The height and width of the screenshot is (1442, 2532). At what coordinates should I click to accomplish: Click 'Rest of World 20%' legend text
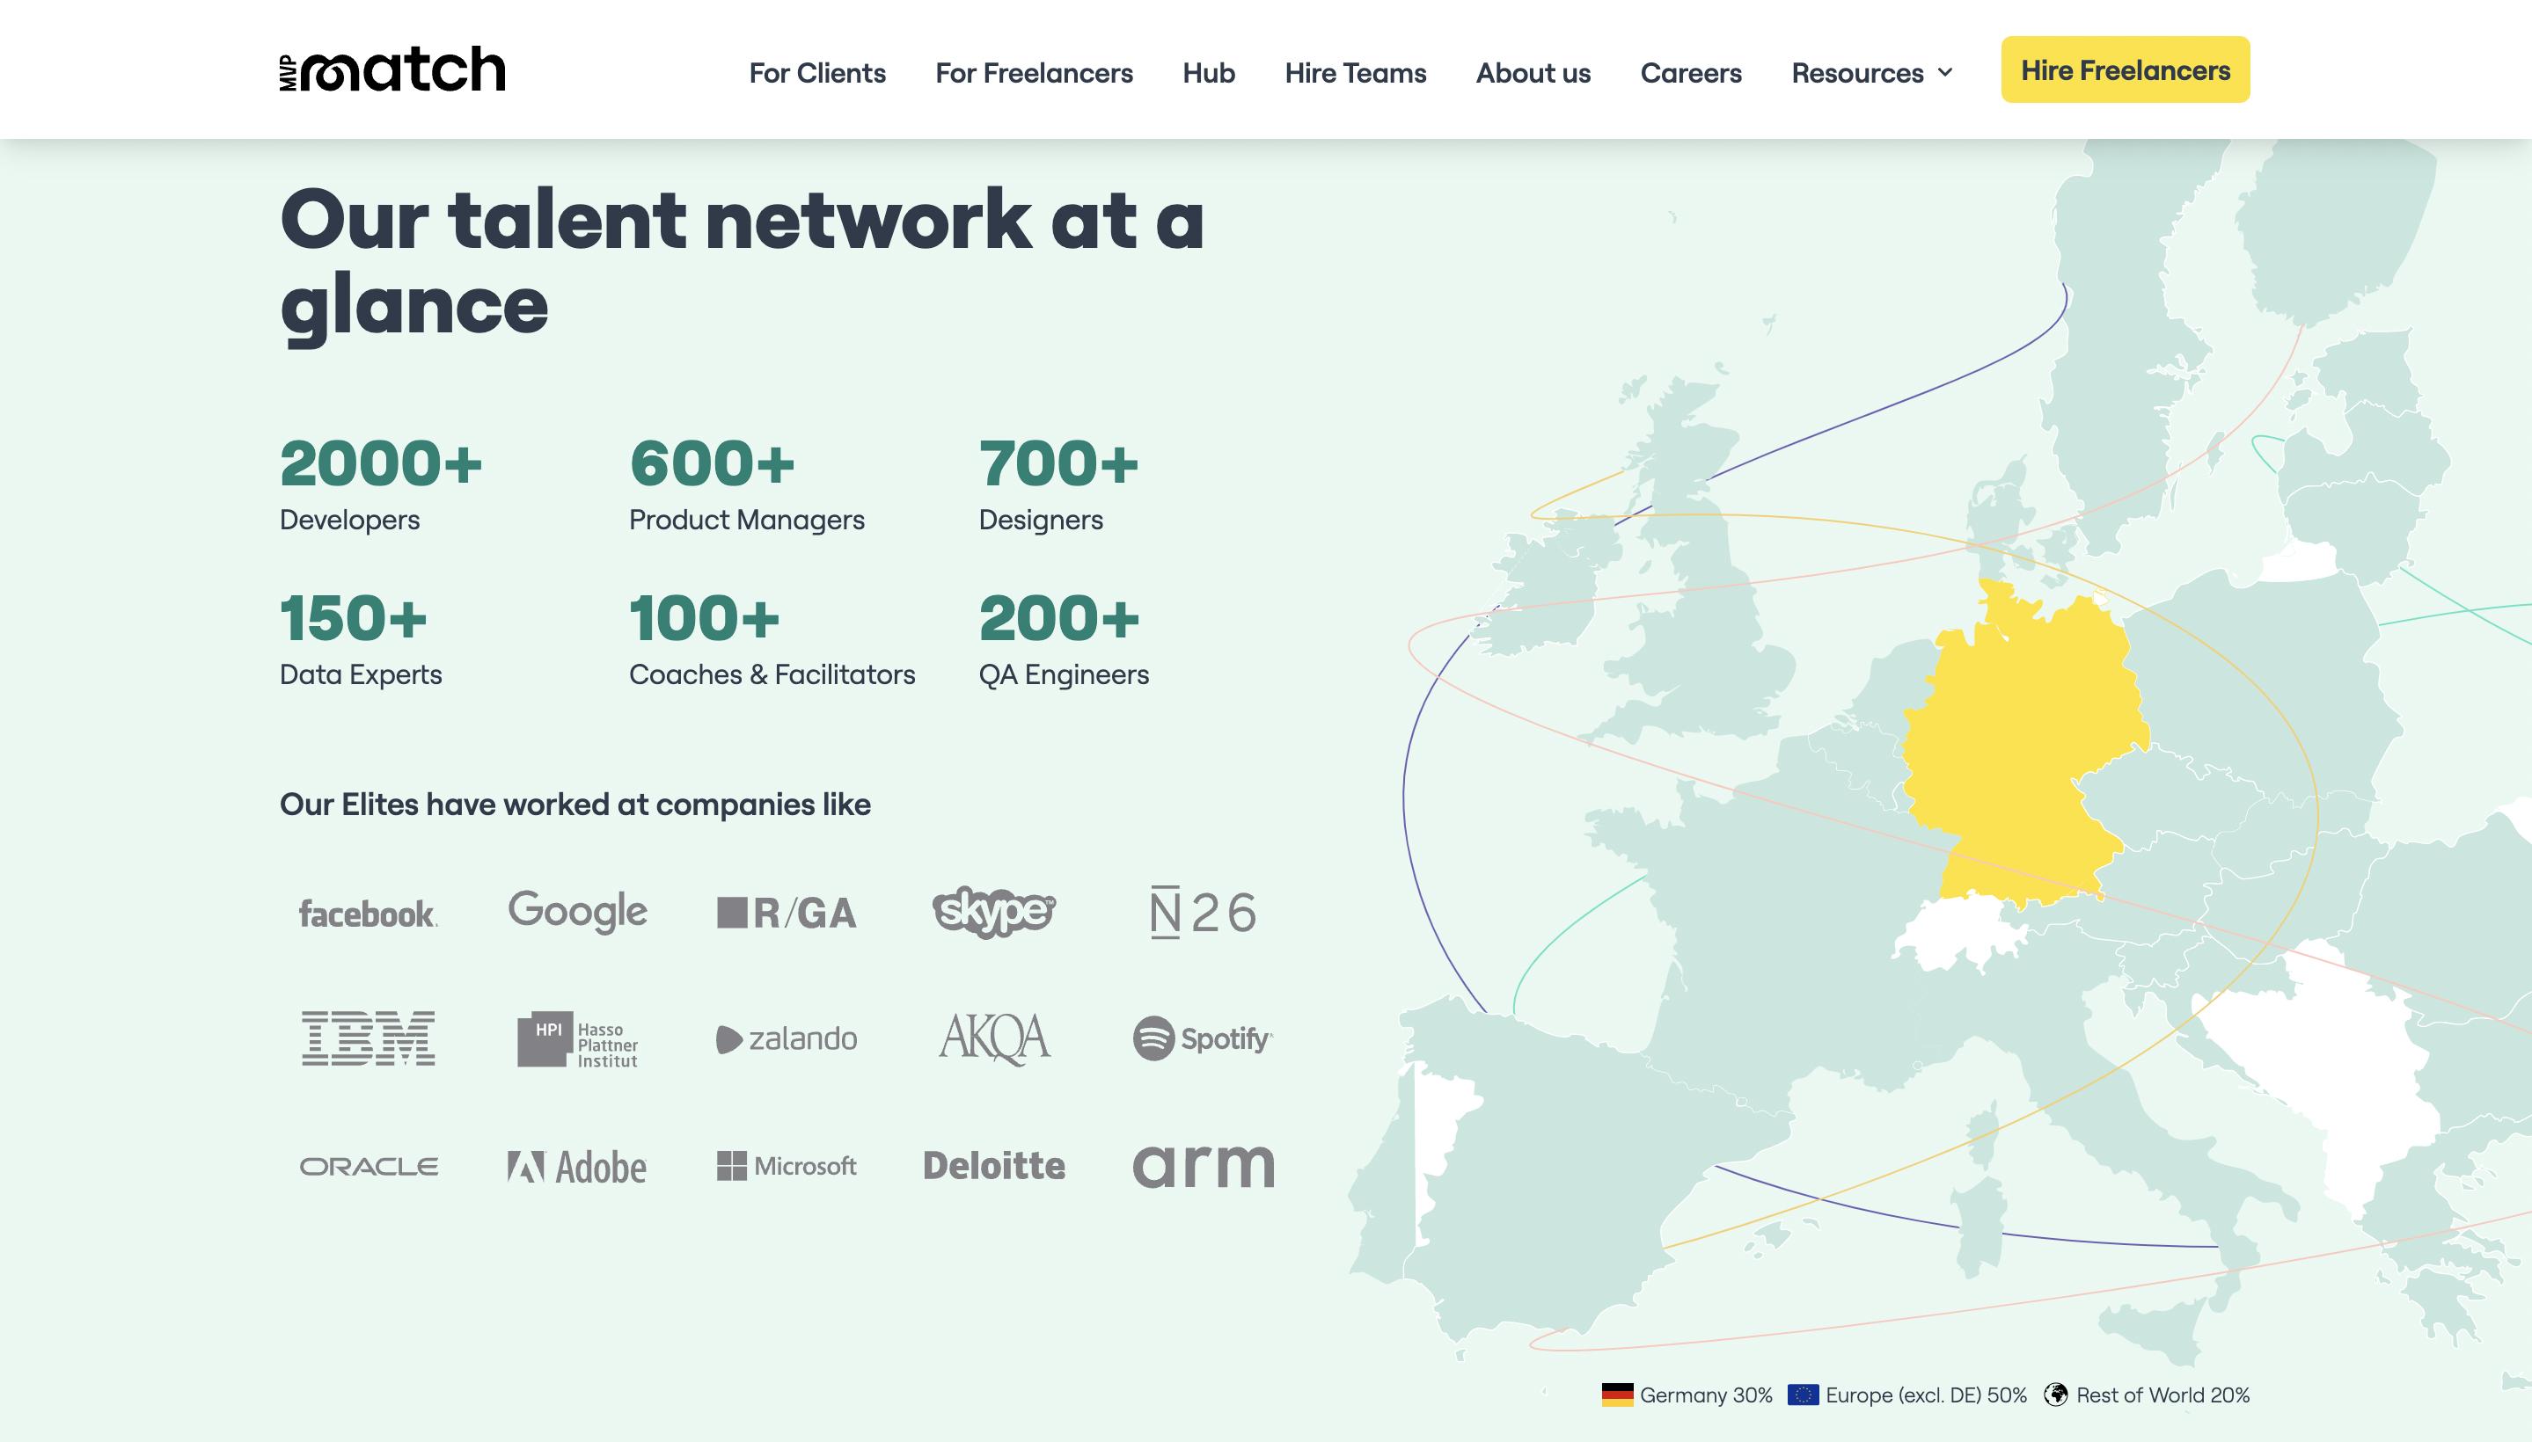2162,1395
